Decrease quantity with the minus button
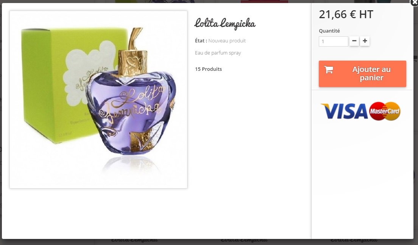Screen dimensions: 418x245 coord(354,41)
